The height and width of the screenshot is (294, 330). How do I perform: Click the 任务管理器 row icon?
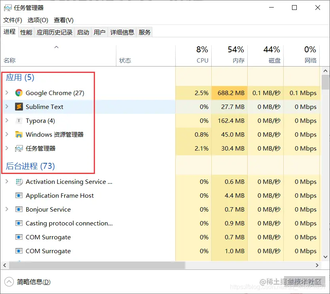point(19,148)
